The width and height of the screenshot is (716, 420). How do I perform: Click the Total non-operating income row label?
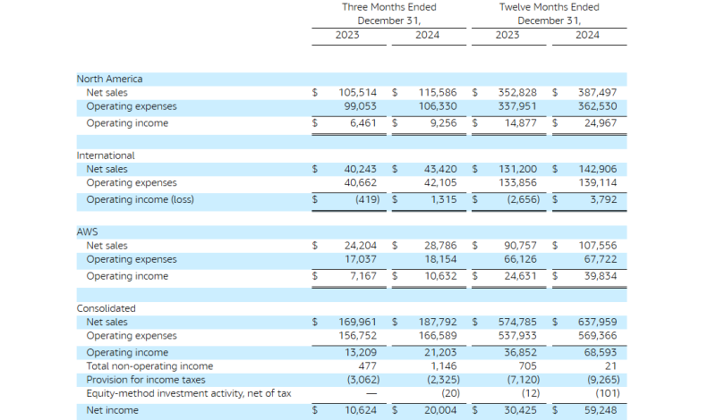click(149, 365)
